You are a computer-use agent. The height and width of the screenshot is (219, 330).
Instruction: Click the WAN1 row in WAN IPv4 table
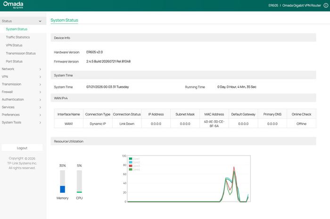(x=185, y=124)
